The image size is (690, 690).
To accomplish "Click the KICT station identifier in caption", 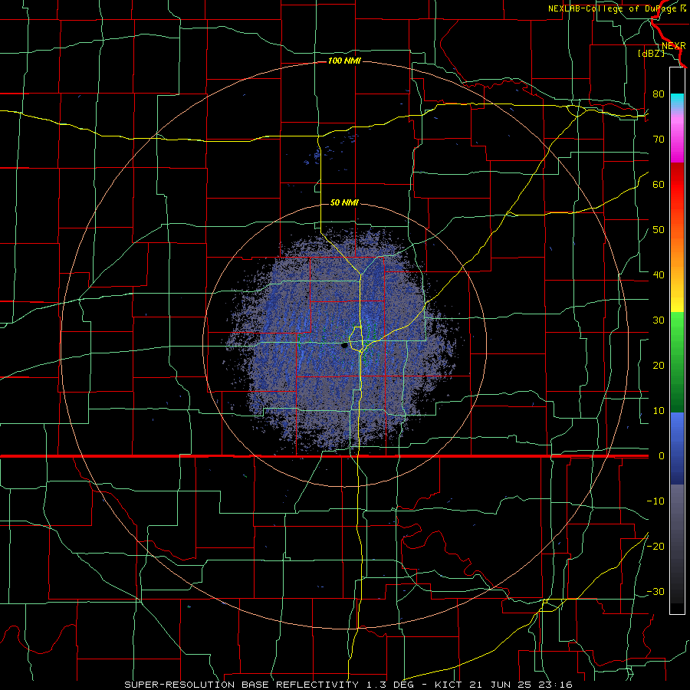I will pyautogui.click(x=448, y=685).
